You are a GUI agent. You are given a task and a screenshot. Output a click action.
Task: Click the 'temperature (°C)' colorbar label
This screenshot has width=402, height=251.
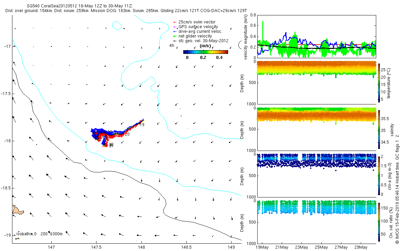coord(390,83)
